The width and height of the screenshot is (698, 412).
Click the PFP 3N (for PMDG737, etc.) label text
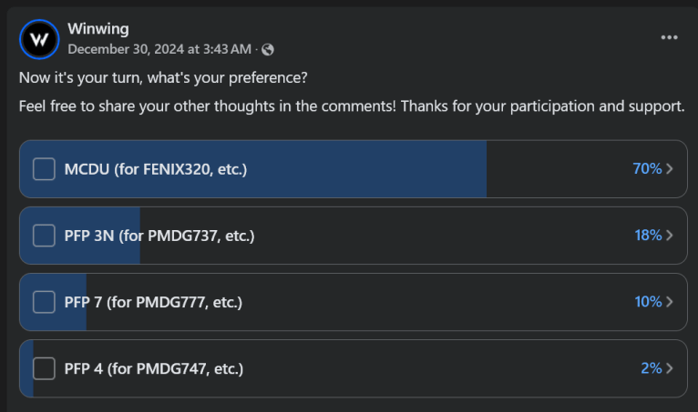point(159,236)
